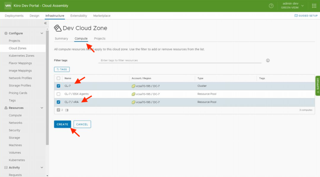The image size is (320, 177).
Task: Go to the Design tab
Action: click(34, 16)
